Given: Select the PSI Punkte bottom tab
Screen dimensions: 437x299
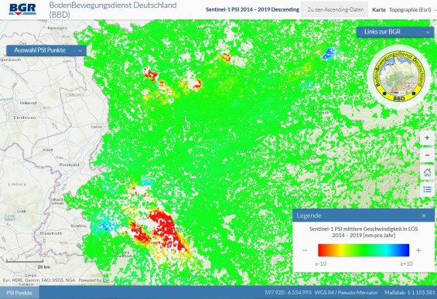Looking at the screenshot, I should click(x=19, y=293).
